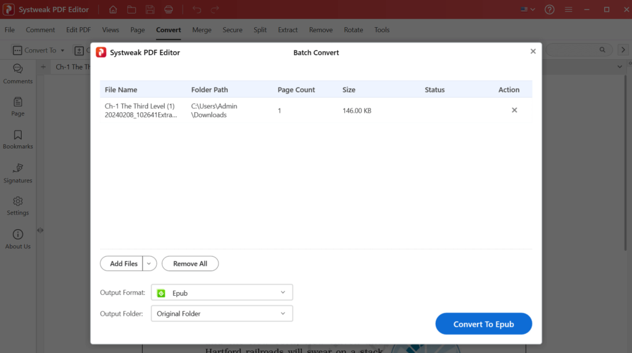Click the Status column header
This screenshot has width=632, height=353.
tap(434, 90)
